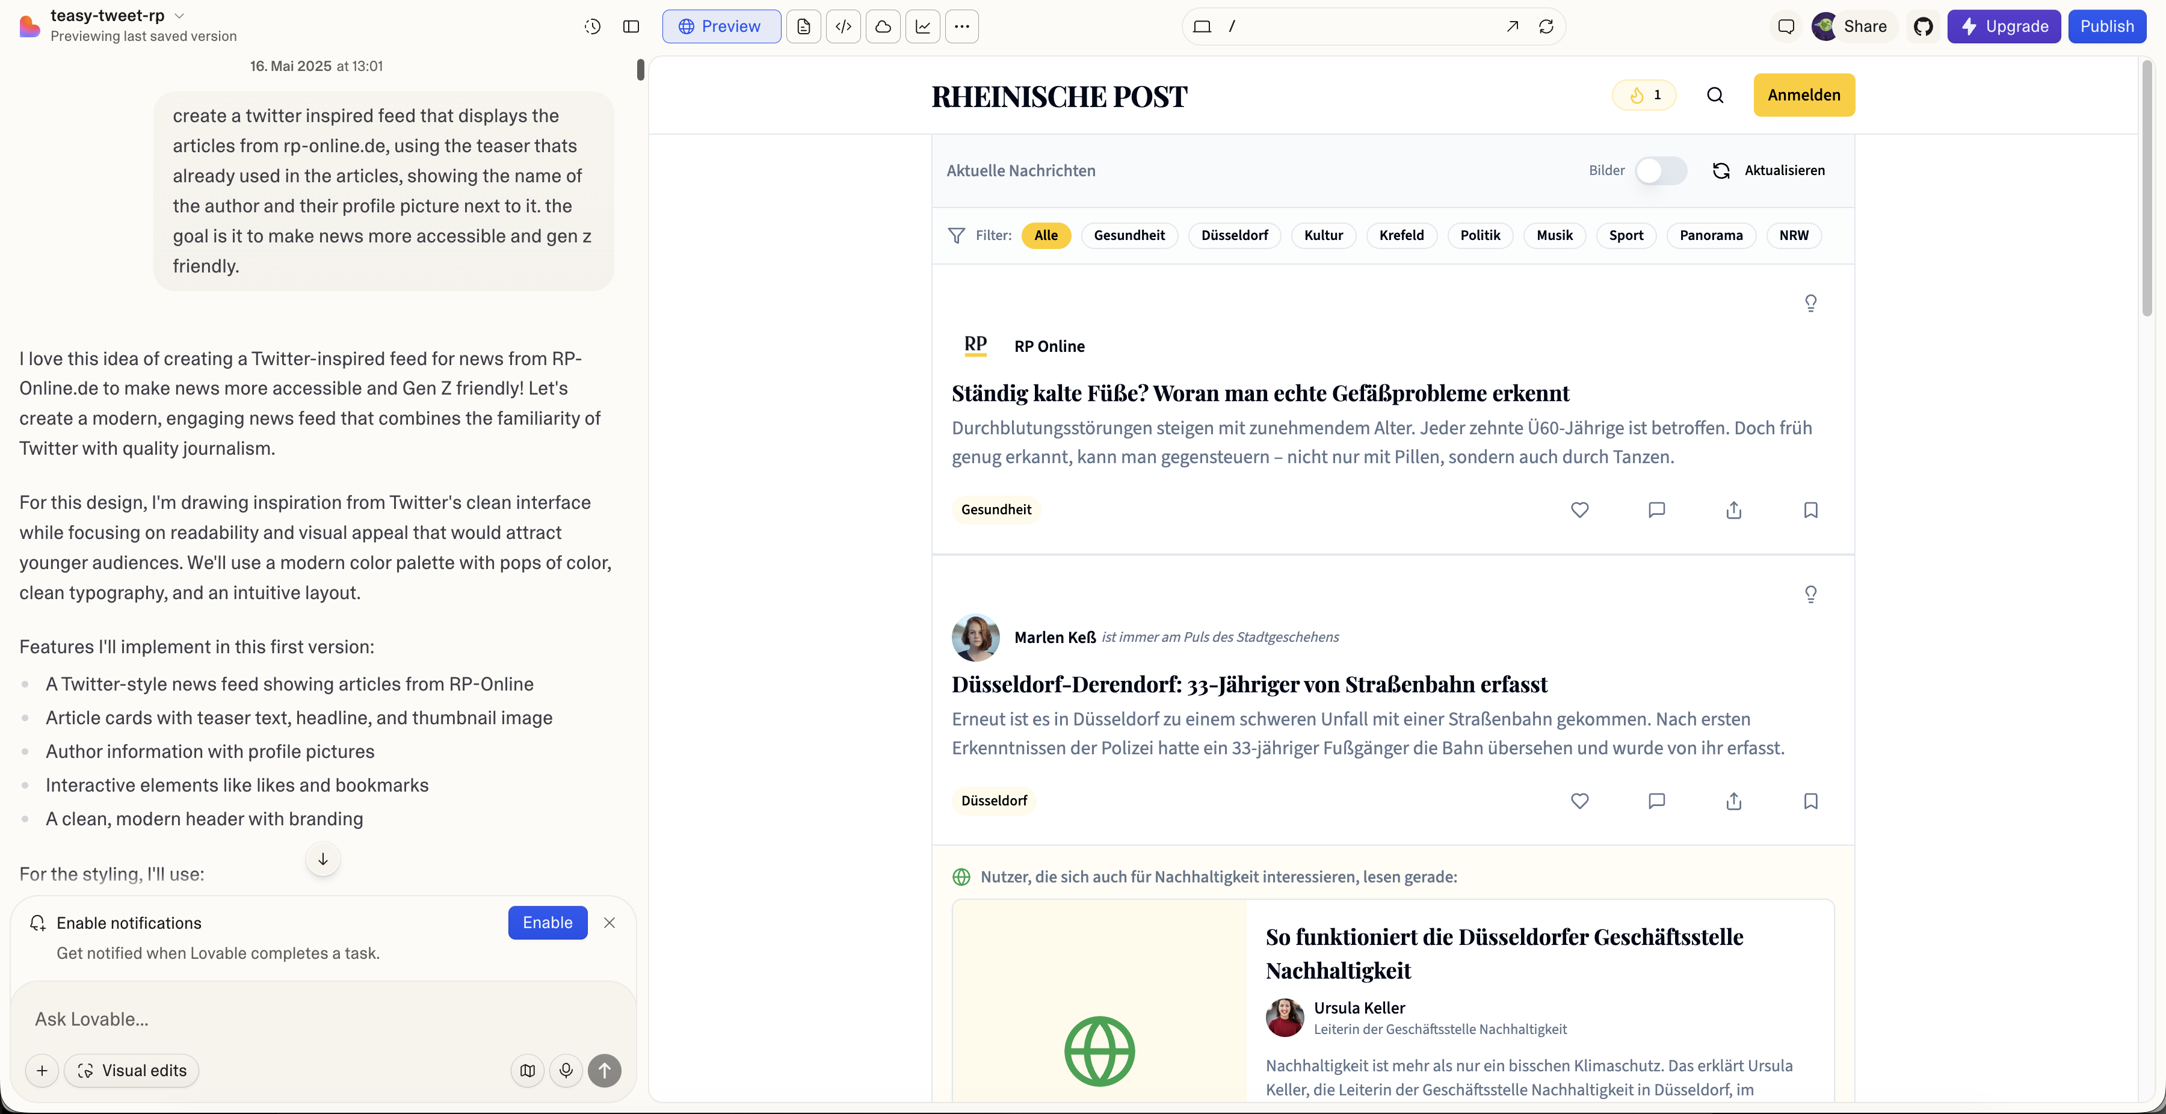Open the cloud icon in toolbar
This screenshot has width=2166, height=1114.
pos(883,26)
